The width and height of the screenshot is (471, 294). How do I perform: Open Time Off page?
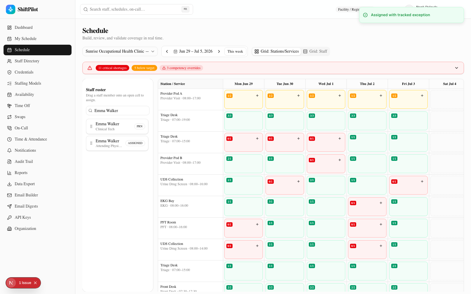tap(37, 106)
